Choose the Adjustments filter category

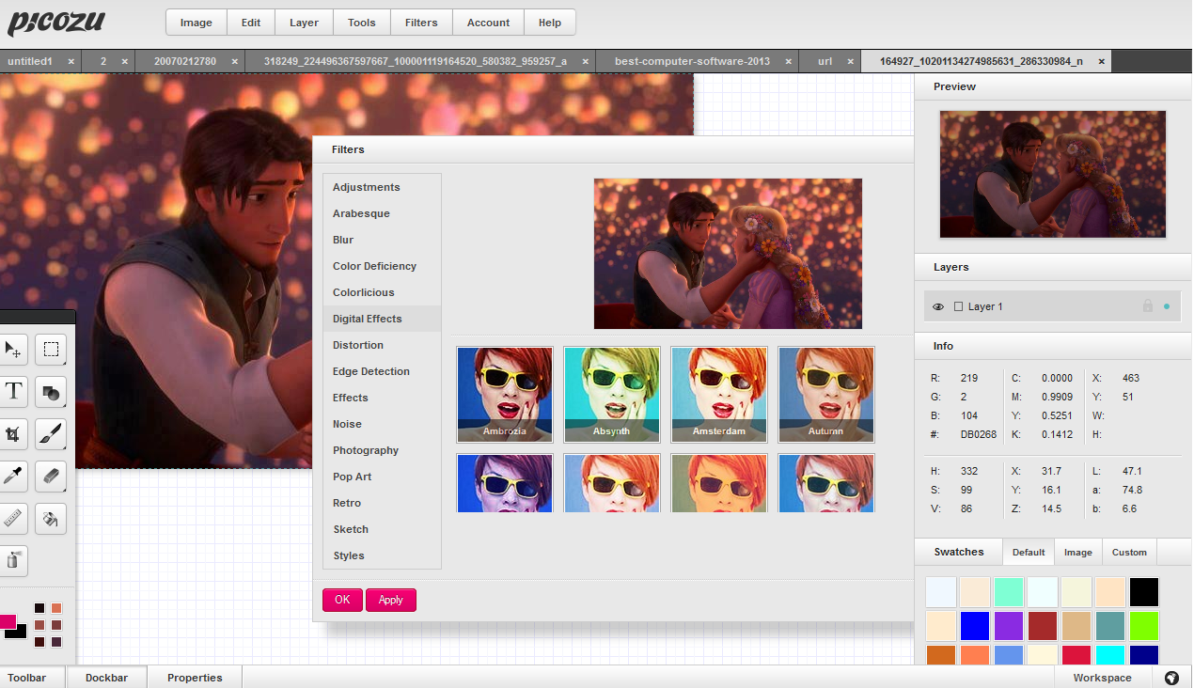[x=382, y=187]
